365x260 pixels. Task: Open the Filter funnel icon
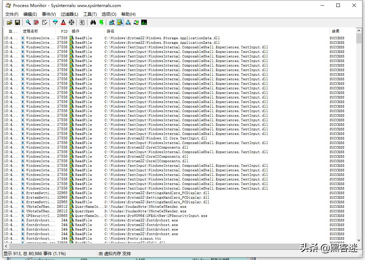pos(55,22)
